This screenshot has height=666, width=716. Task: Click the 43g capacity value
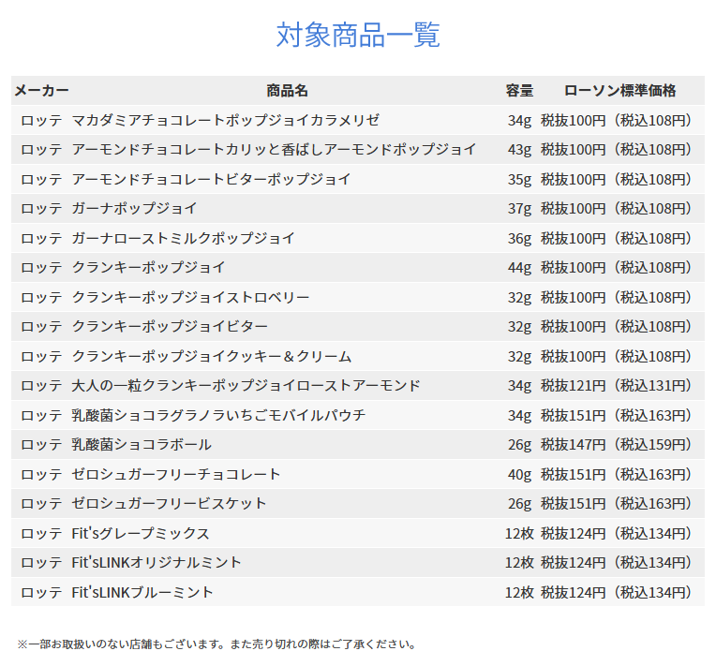point(519,149)
